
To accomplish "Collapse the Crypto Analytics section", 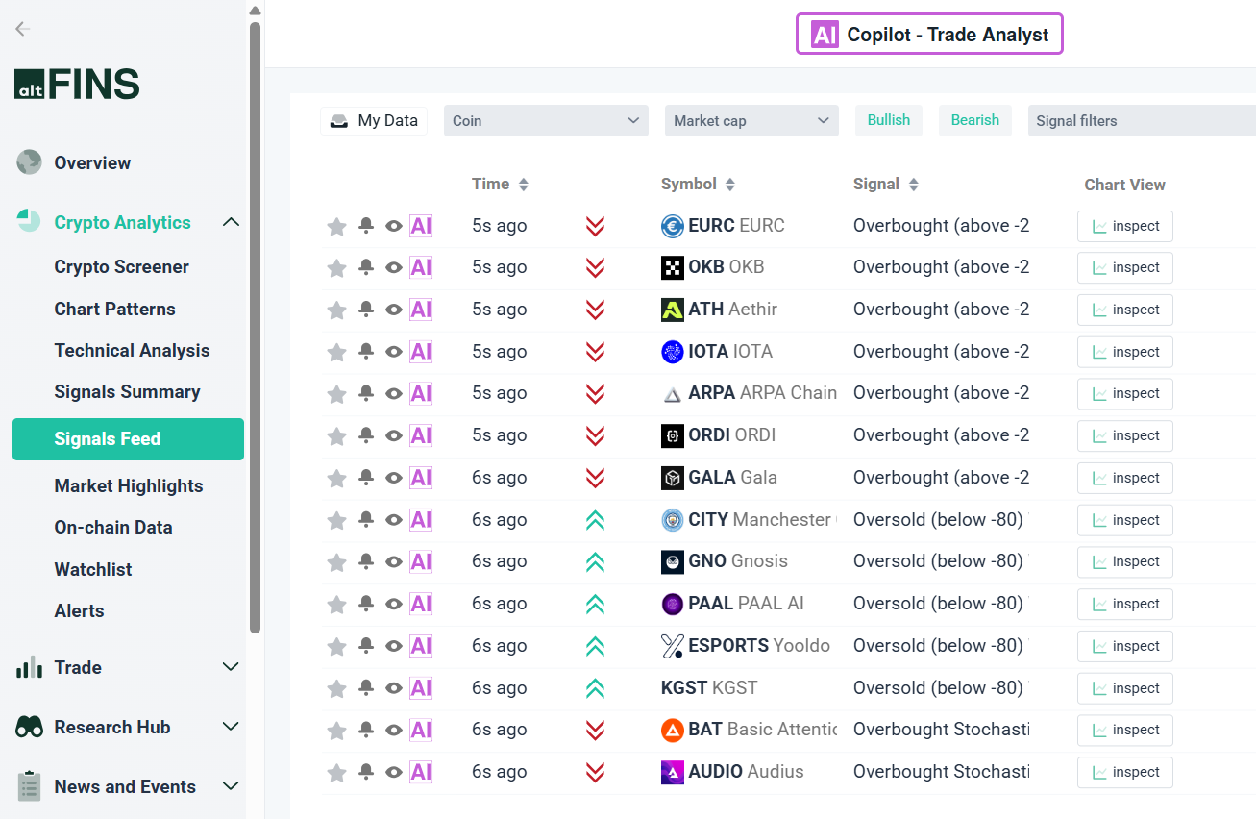I will point(231,222).
